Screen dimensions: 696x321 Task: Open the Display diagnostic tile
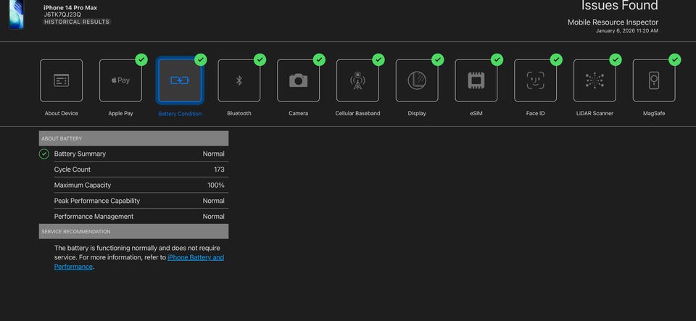(417, 80)
